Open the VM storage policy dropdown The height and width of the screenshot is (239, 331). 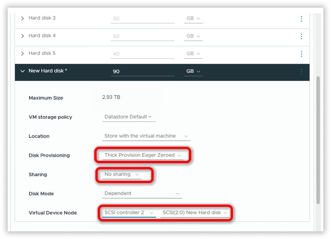point(128,117)
